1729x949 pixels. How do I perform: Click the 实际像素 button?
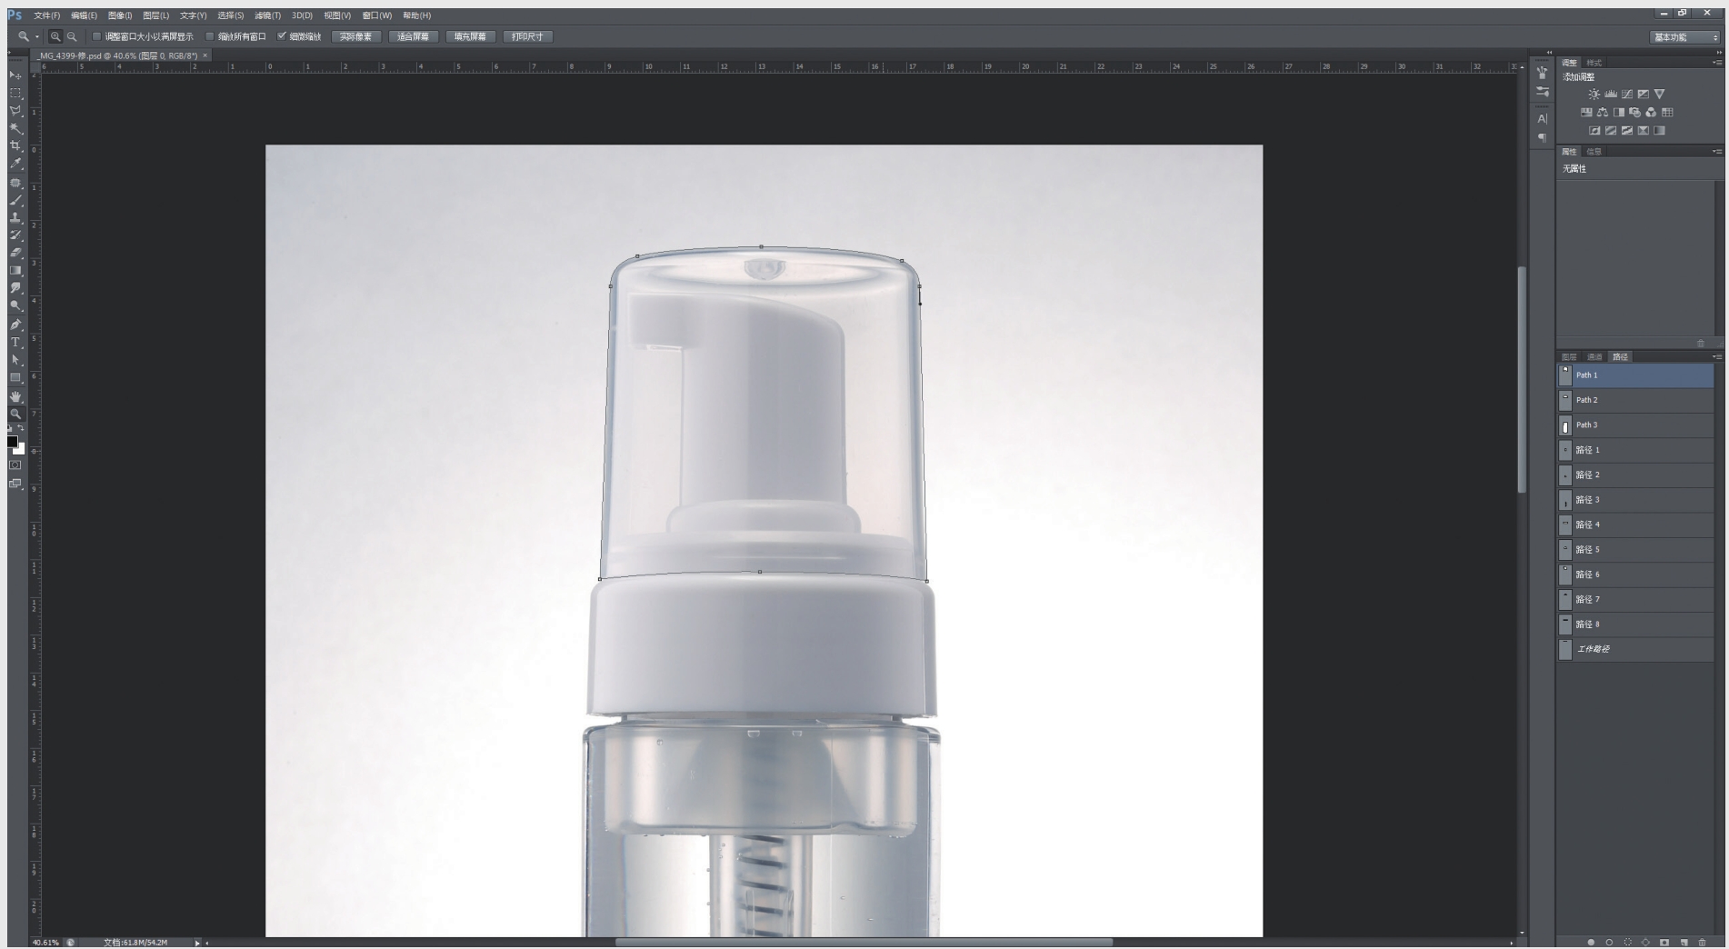[356, 37]
